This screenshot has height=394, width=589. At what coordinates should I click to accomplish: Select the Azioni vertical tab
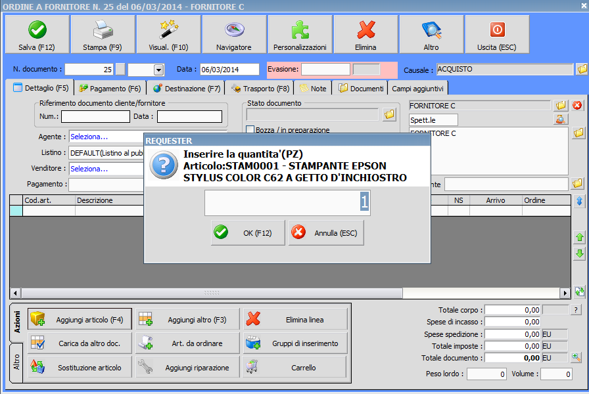pos(17,322)
